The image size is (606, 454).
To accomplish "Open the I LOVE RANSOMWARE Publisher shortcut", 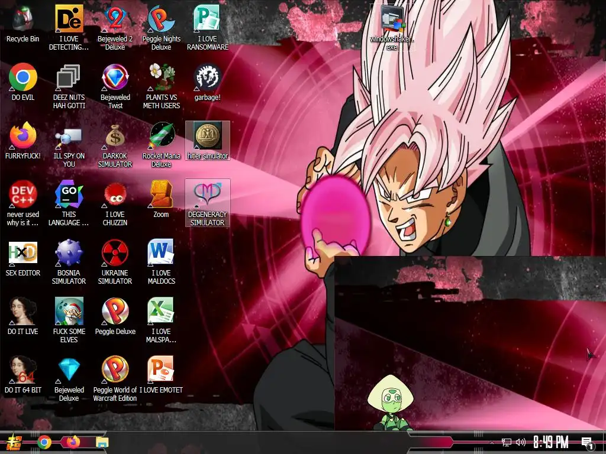I will tap(208, 28).
